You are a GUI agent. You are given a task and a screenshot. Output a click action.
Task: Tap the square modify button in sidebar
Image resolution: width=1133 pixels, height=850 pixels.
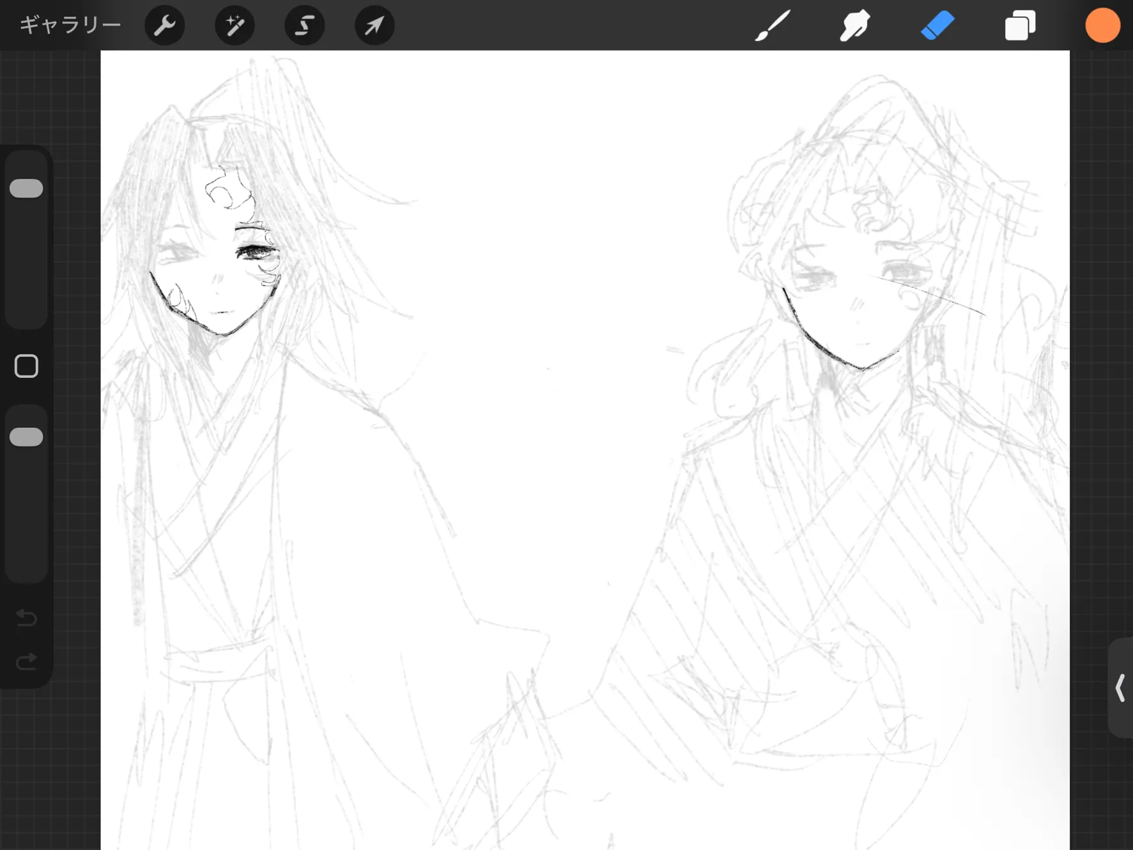pos(26,366)
